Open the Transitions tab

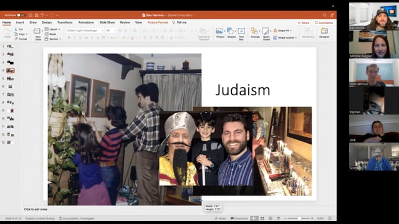[65, 22]
